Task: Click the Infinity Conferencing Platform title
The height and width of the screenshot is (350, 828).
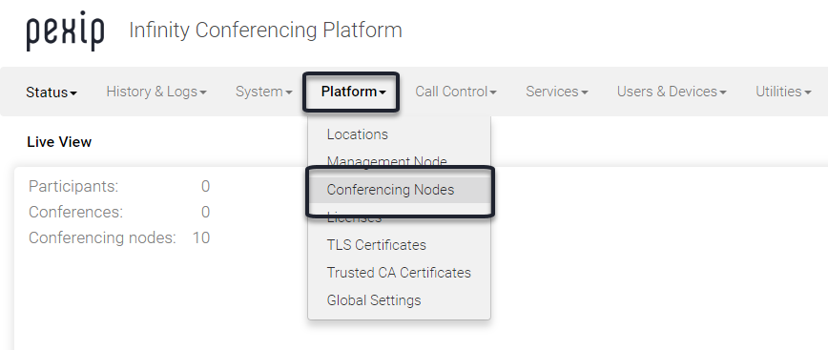Action: (x=265, y=31)
